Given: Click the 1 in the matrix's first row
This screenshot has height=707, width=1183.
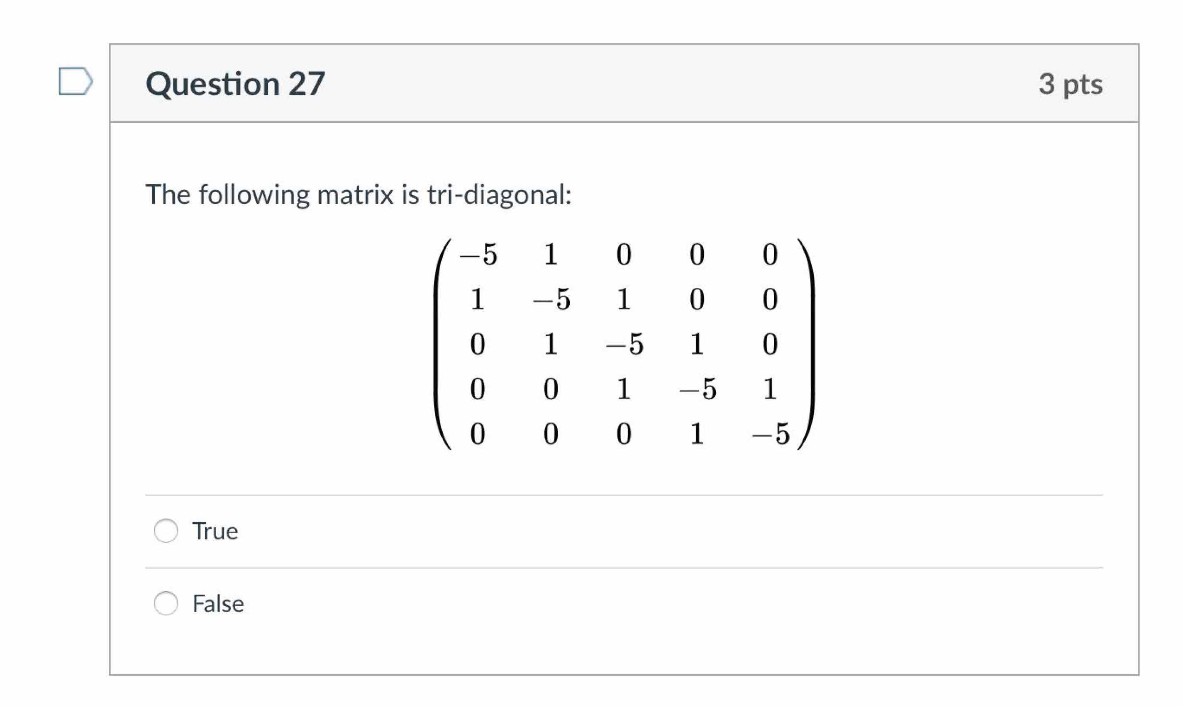Looking at the screenshot, I should 551,255.
